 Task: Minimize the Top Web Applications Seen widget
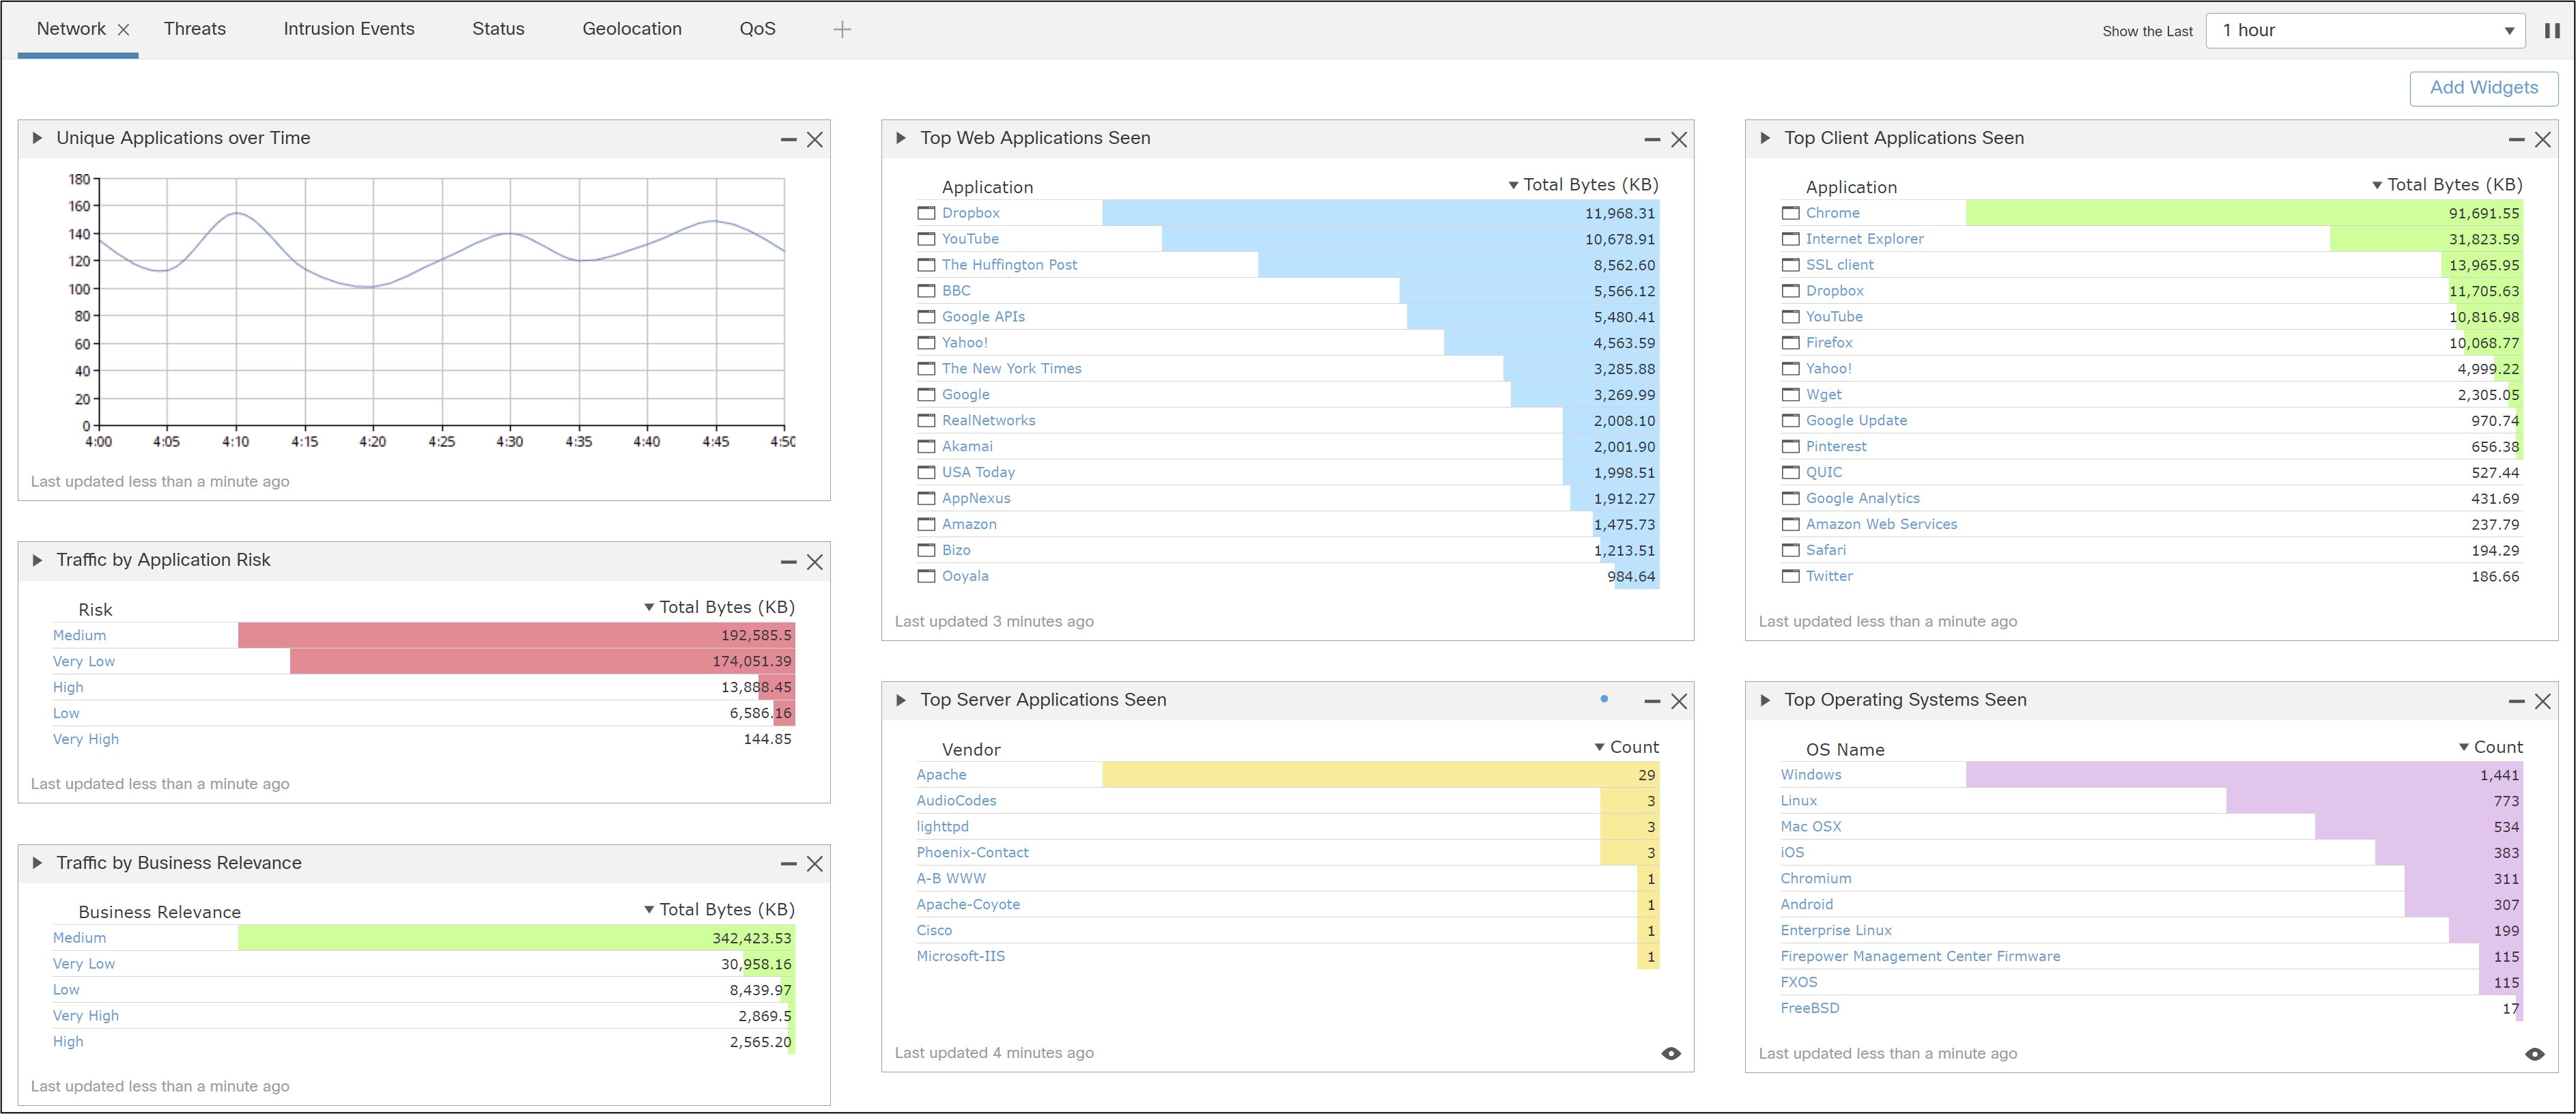1652,140
